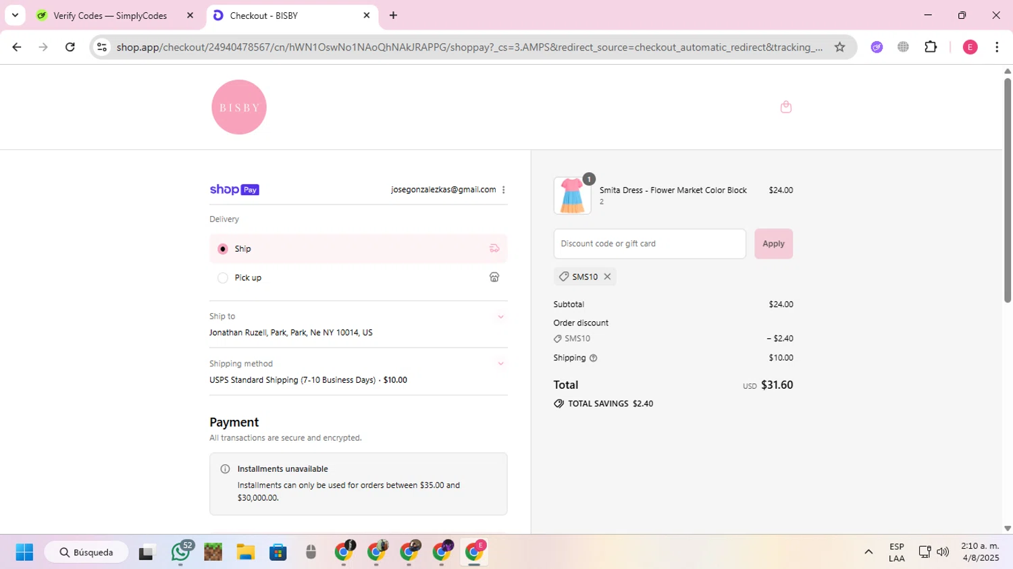Click the store icon in Pick up row

tap(494, 277)
